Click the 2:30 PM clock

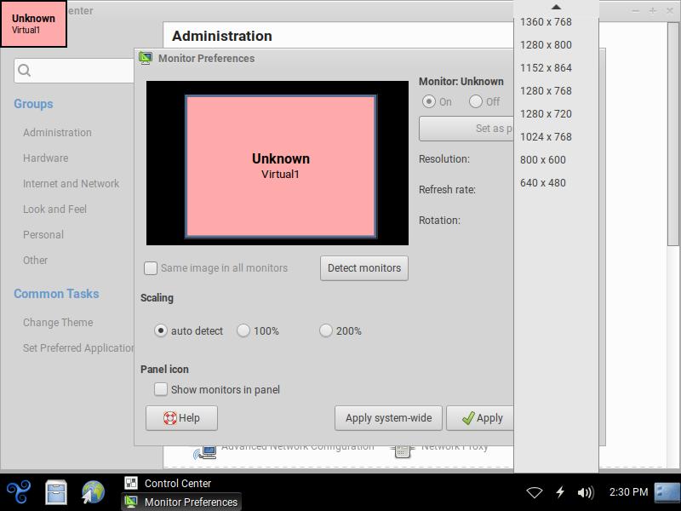pyautogui.click(x=628, y=492)
